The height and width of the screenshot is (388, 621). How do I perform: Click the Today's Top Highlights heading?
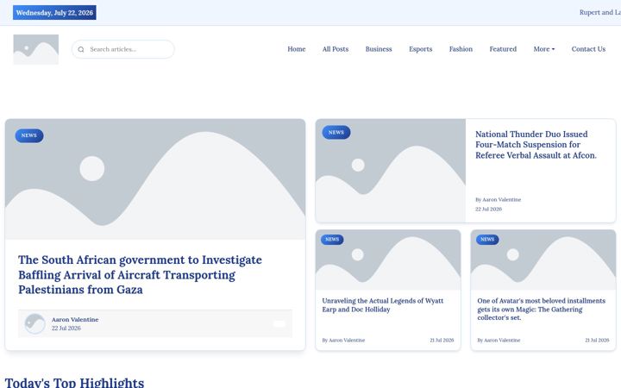click(74, 383)
